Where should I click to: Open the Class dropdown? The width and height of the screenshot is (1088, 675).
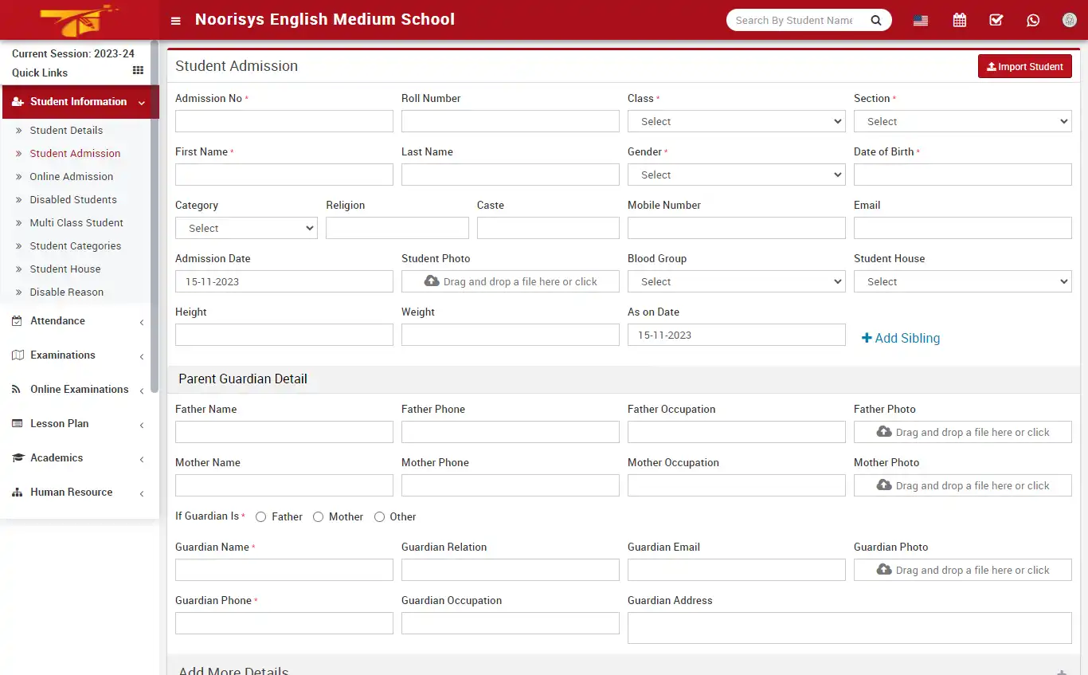tap(736, 121)
